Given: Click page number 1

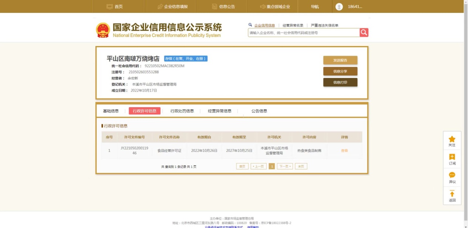Looking at the screenshot, I should [x=272, y=166].
